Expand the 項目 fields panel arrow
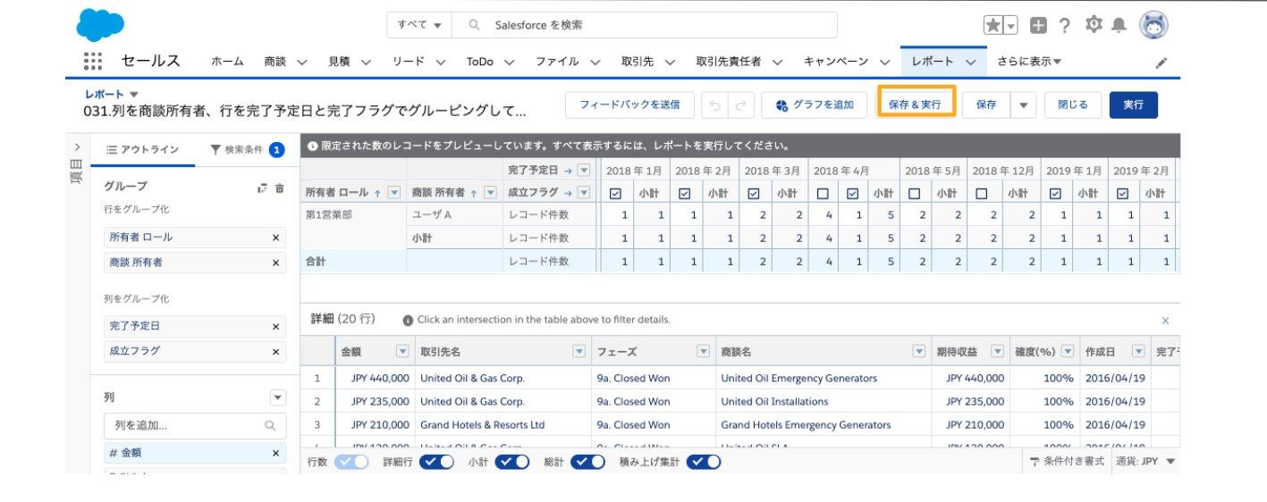The image size is (1267, 502). [x=77, y=146]
